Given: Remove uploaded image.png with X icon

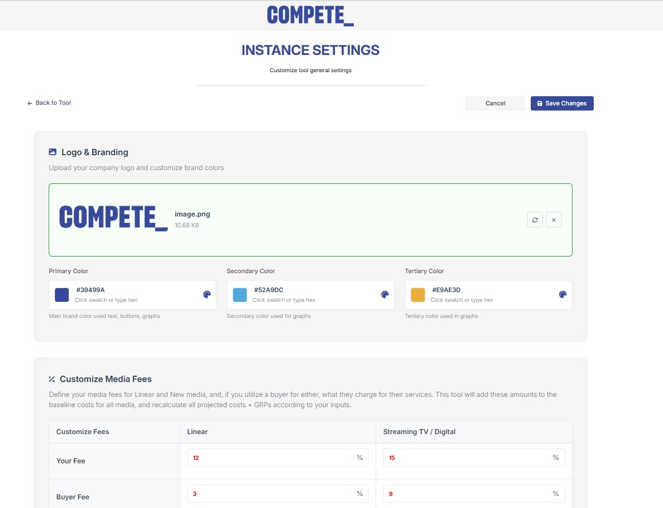Looking at the screenshot, I should click(554, 220).
